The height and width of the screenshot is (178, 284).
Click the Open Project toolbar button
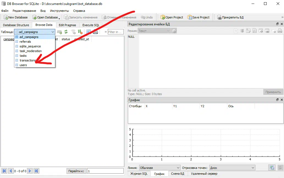pos(172,17)
